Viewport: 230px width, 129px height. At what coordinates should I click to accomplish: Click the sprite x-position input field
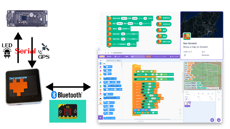[x=203, y=94]
